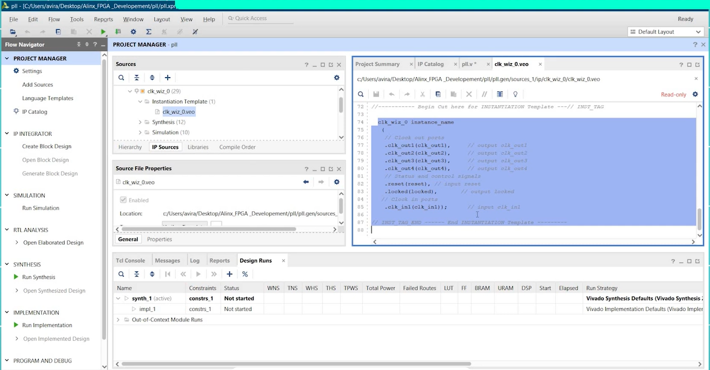Click the Program Device icon in main toolbar
Screen dimensions: 710x370
(118, 32)
